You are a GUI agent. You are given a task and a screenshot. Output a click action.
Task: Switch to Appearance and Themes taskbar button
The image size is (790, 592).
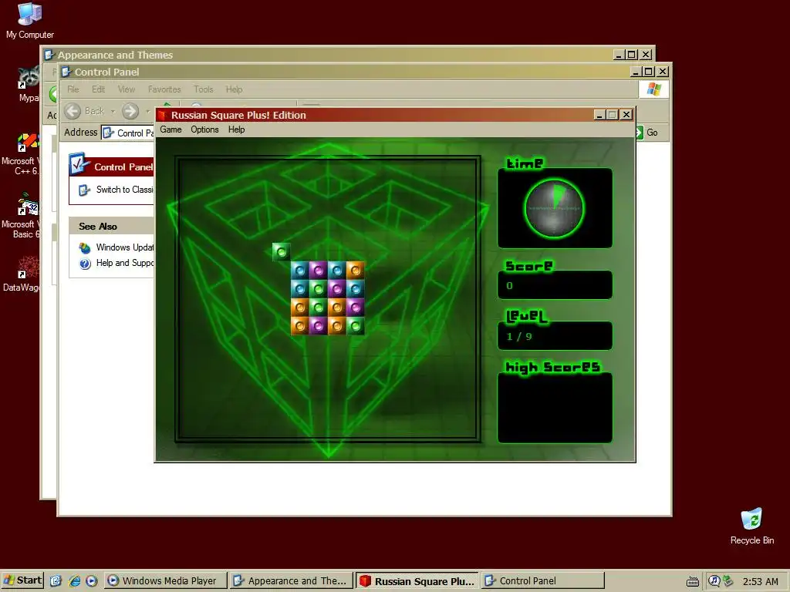[x=291, y=581]
